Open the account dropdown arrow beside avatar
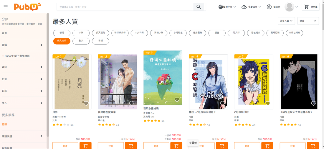Viewport: 324px width, 149px height. (297, 7)
